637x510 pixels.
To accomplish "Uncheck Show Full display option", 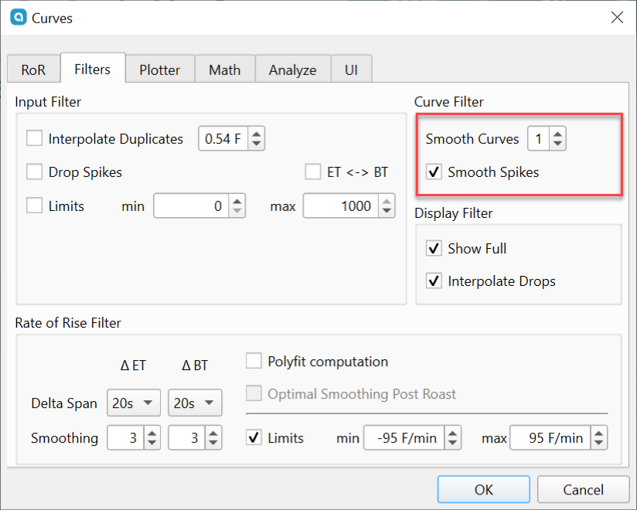I will pos(435,248).
